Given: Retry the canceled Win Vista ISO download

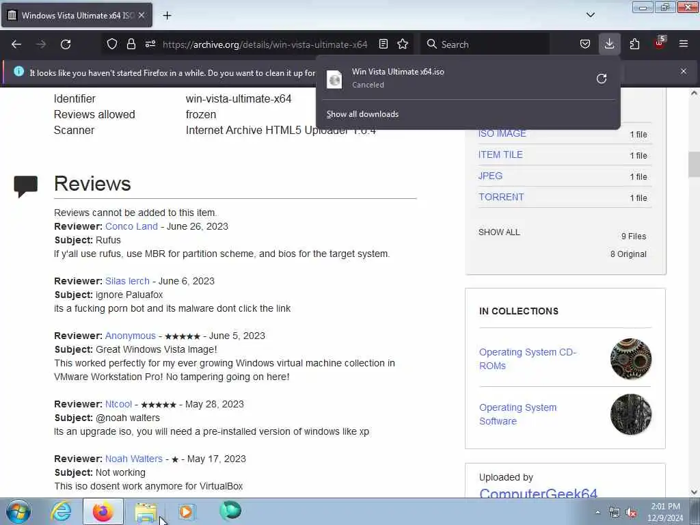Looking at the screenshot, I should click(602, 79).
